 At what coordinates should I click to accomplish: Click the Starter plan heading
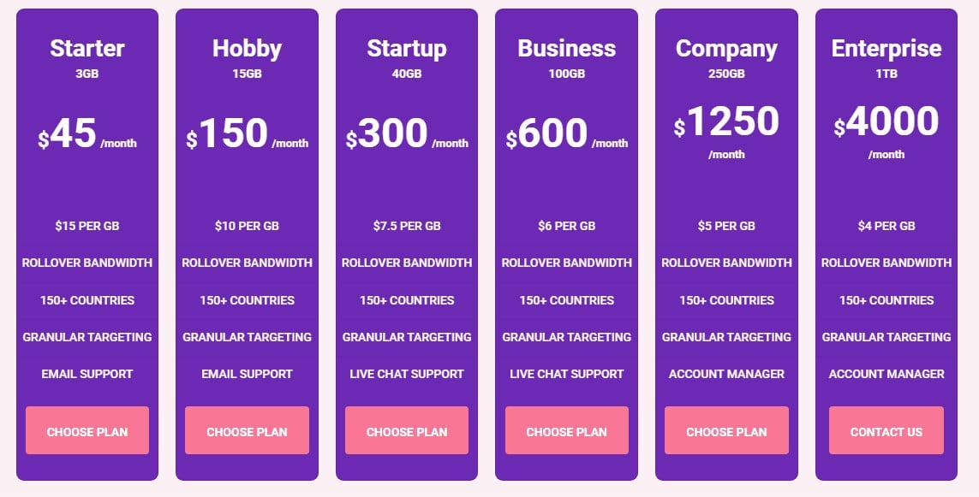pyautogui.click(x=87, y=48)
